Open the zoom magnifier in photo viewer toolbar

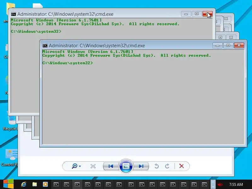(75, 166)
